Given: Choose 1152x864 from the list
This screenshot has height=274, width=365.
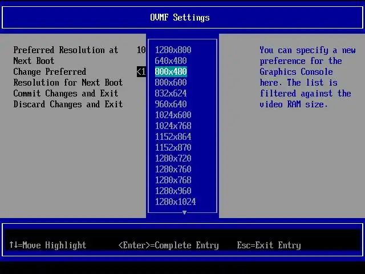Looking at the screenshot, I should pyautogui.click(x=173, y=136).
